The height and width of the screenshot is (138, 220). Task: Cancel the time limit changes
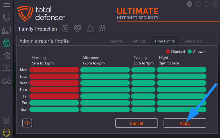136,123
